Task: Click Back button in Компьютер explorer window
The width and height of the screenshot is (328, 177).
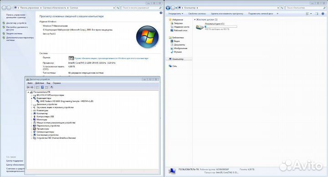Action: (x=168, y=8)
